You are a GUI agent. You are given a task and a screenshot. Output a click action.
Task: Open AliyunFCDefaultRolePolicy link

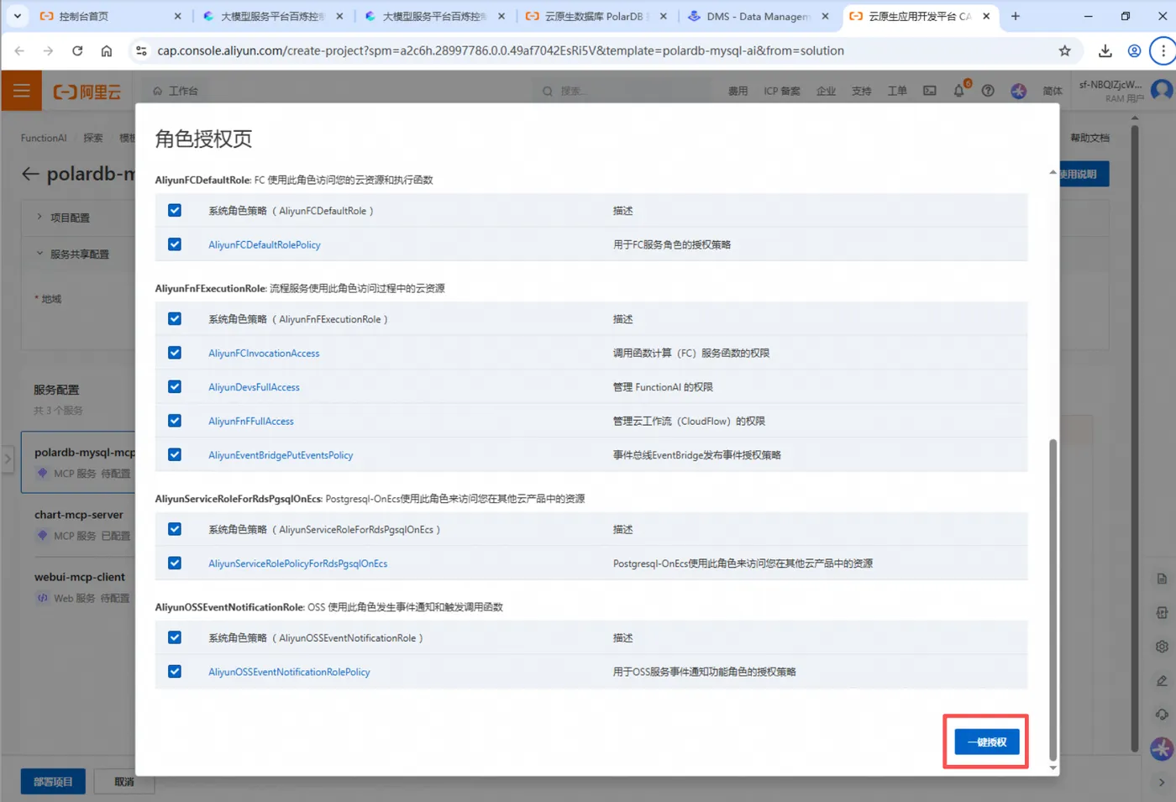[265, 245]
